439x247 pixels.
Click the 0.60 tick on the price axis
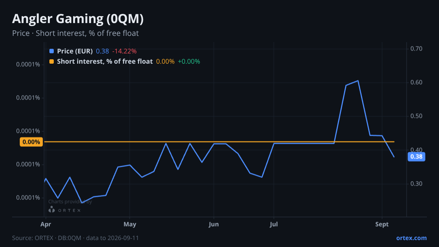pos(417,83)
